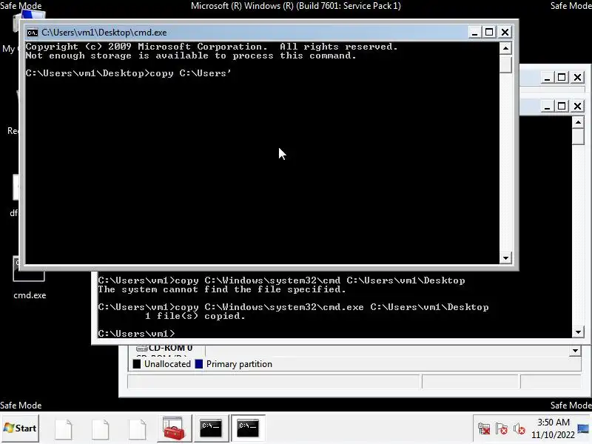The height and width of the screenshot is (444, 592).
Task: Maximize the back cmd window
Action: click(562, 106)
